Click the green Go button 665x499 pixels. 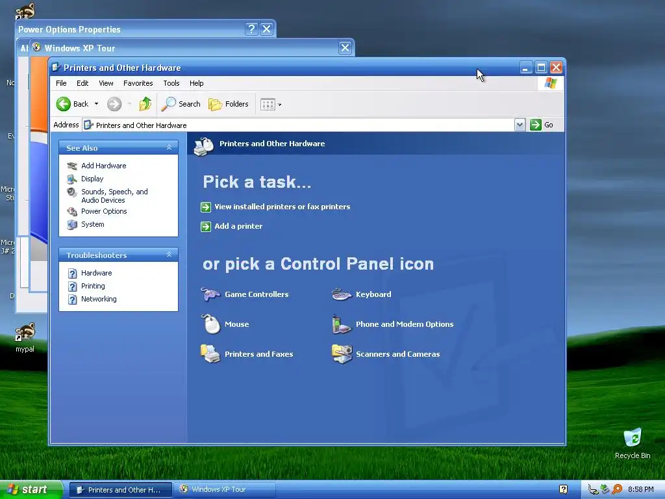(542, 125)
